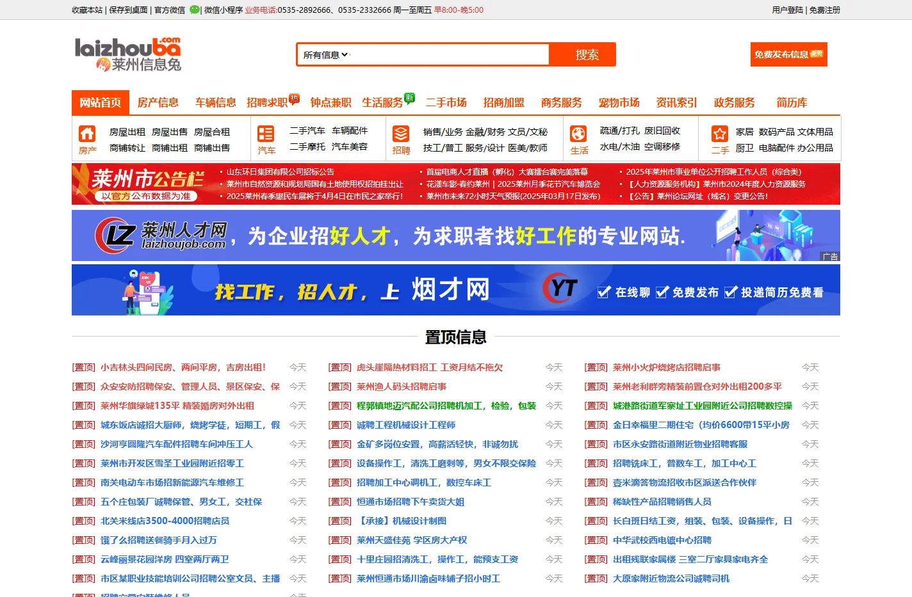Click 微信小程序 link in top bar
The image size is (912, 597).
[224, 10]
